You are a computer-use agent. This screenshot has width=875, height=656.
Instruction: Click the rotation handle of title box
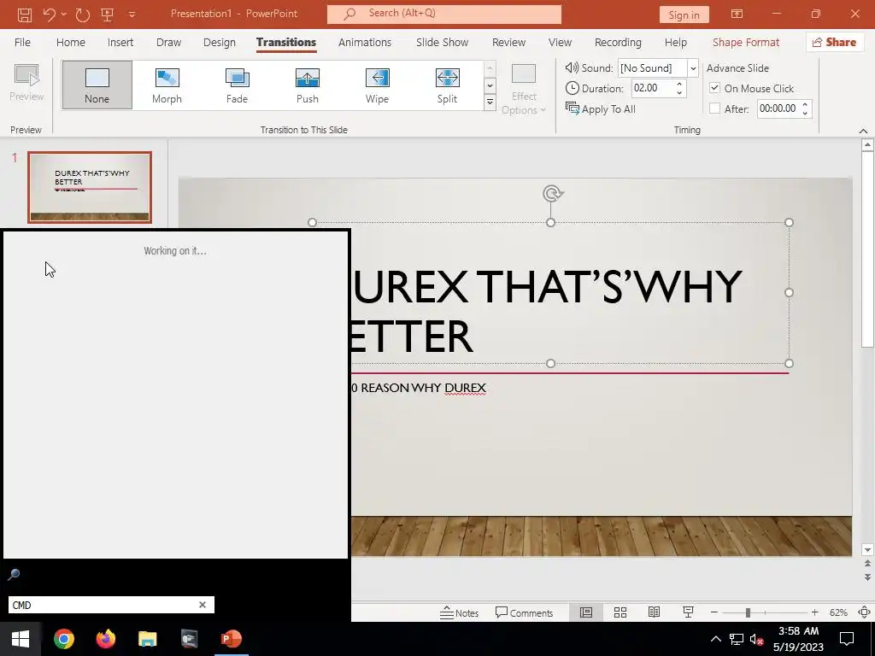pos(553,194)
